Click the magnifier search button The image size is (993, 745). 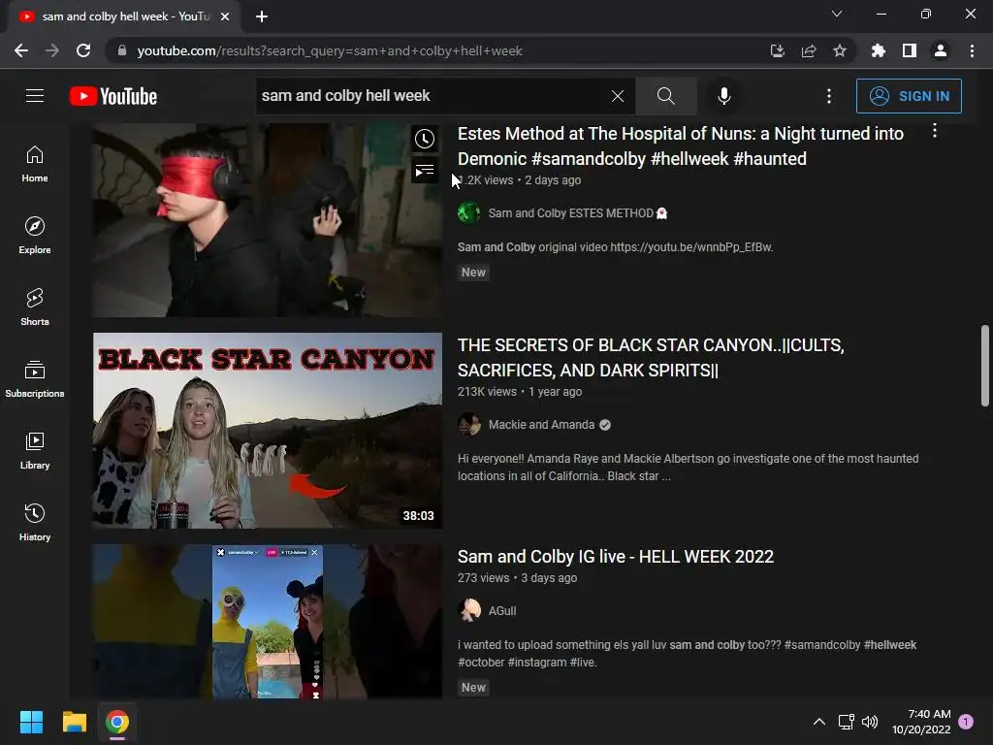click(665, 96)
